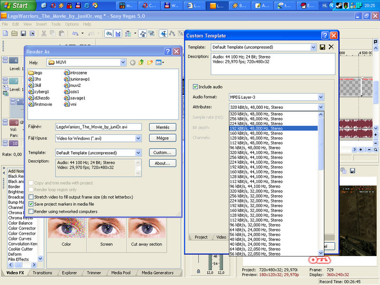The width and height of the screenshot is (380, 285).
Task: Click the Create New Folder icon in Render As
Action: click(150, 63)
